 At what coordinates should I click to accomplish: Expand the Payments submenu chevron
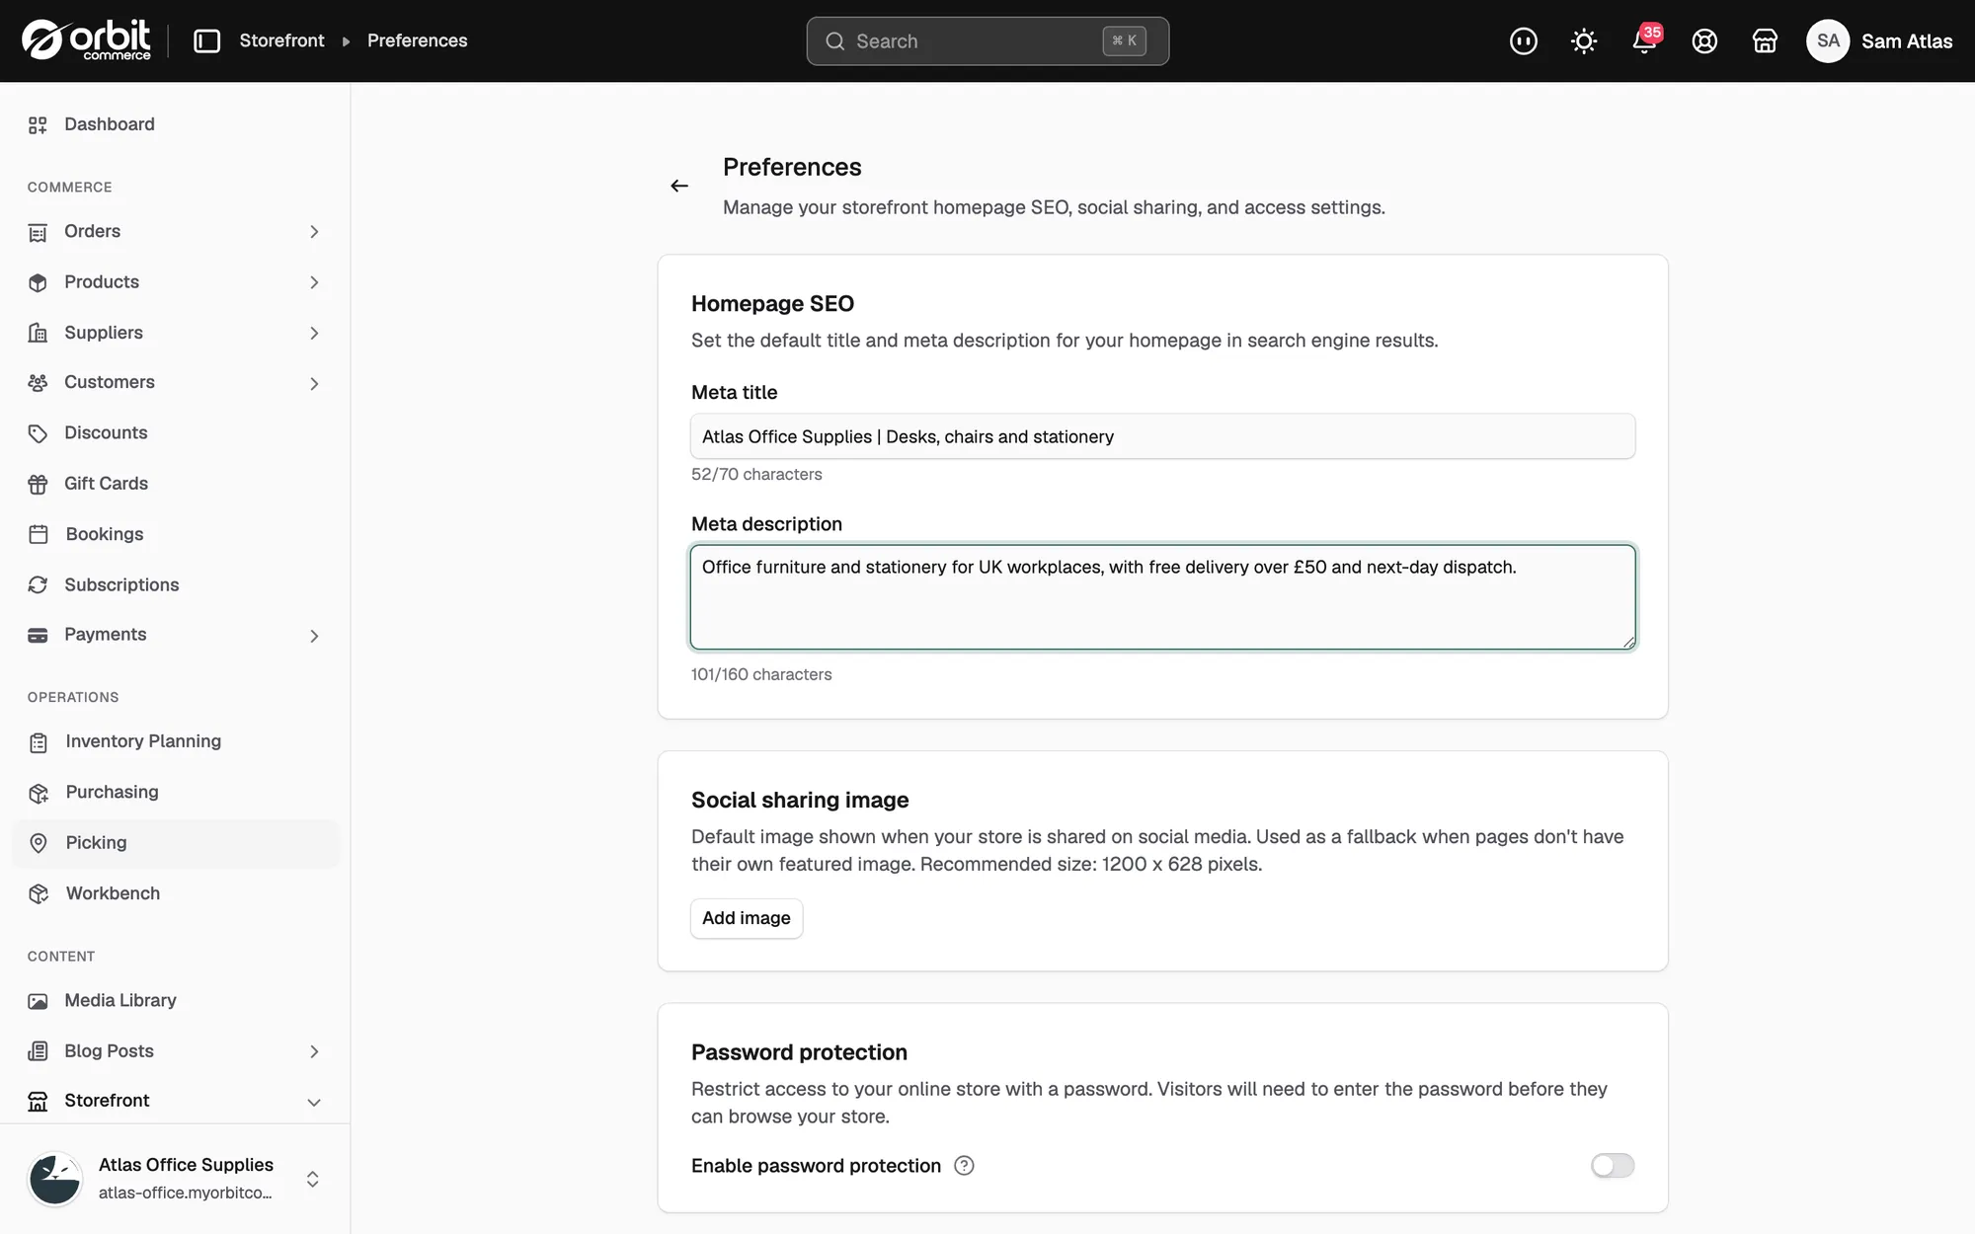[x=314, y=636]
